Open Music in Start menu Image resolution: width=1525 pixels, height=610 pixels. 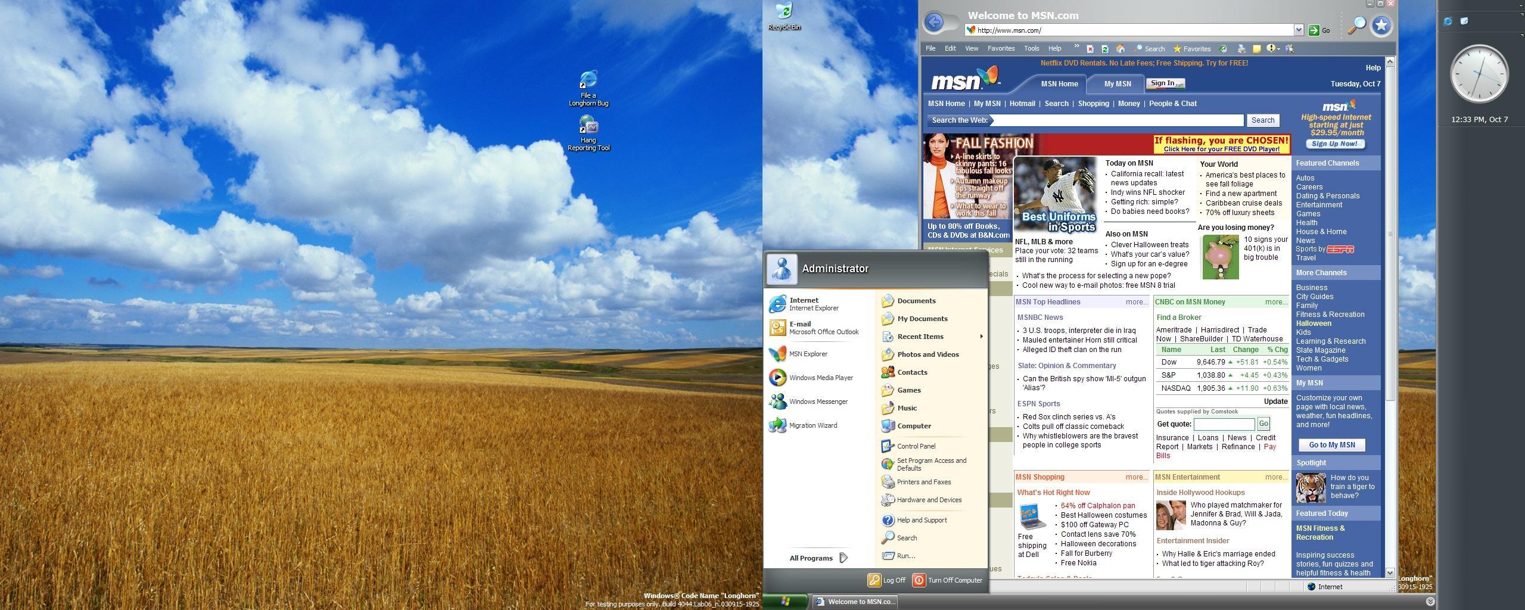pos(931,408)
